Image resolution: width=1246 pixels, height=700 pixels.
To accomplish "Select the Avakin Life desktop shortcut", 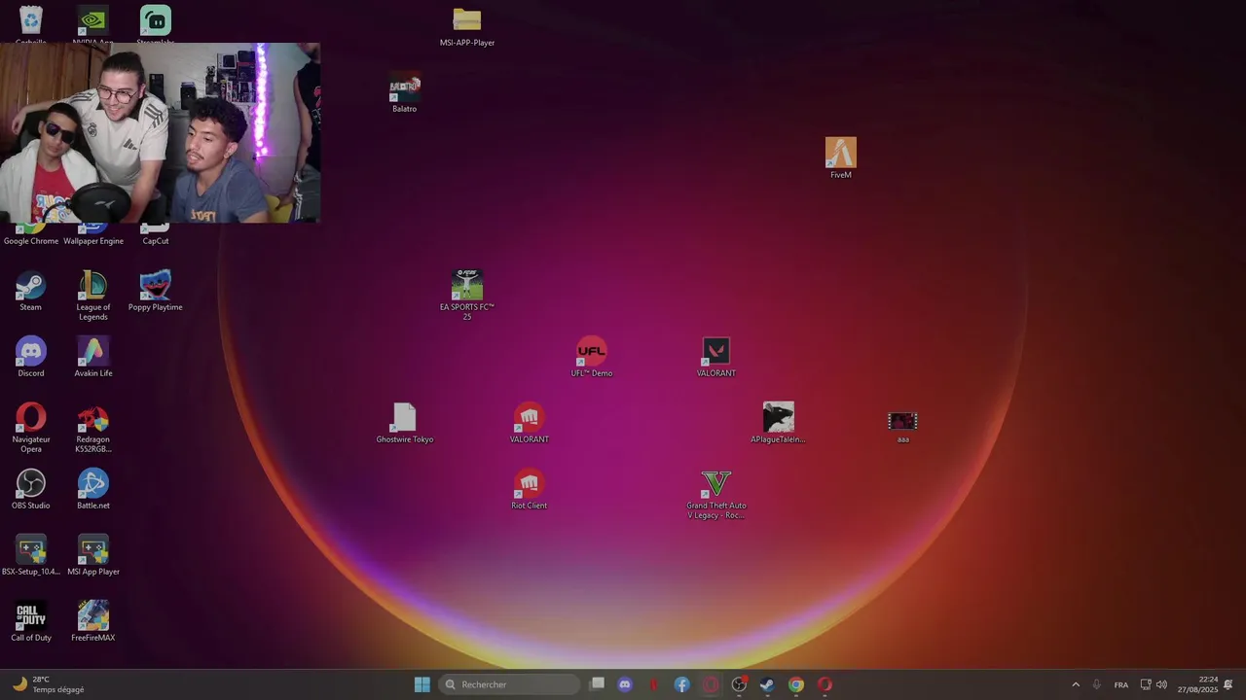I will [x=93, y=357].
